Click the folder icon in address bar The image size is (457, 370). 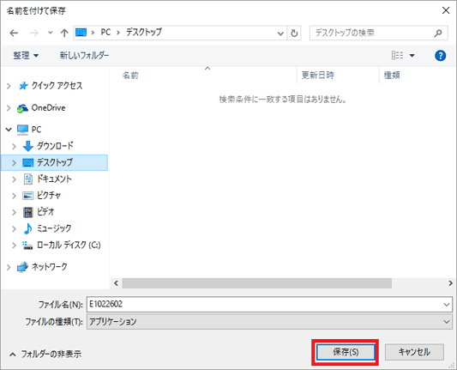pos(81,33)
